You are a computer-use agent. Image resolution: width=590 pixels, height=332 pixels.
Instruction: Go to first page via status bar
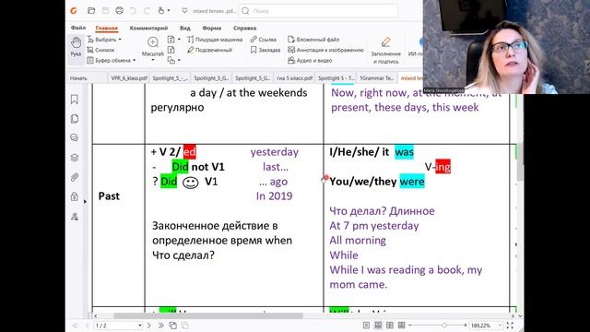(x=76, y=326)
